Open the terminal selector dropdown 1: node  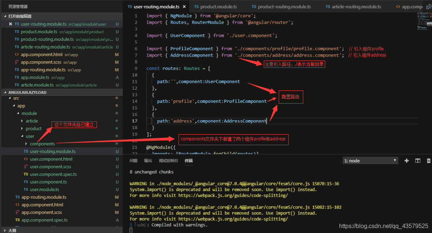point(370,161)
